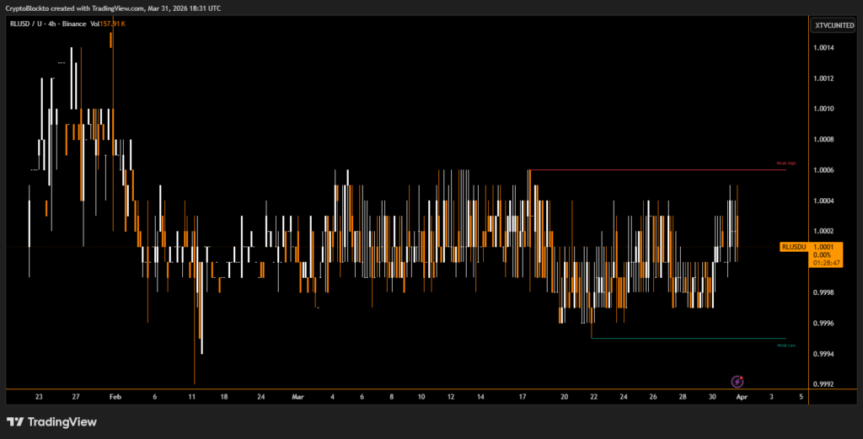Viewport: 863px width, 439px height.
Task: Click the TradingView logo icon
Action: click(x=15, y=421)
